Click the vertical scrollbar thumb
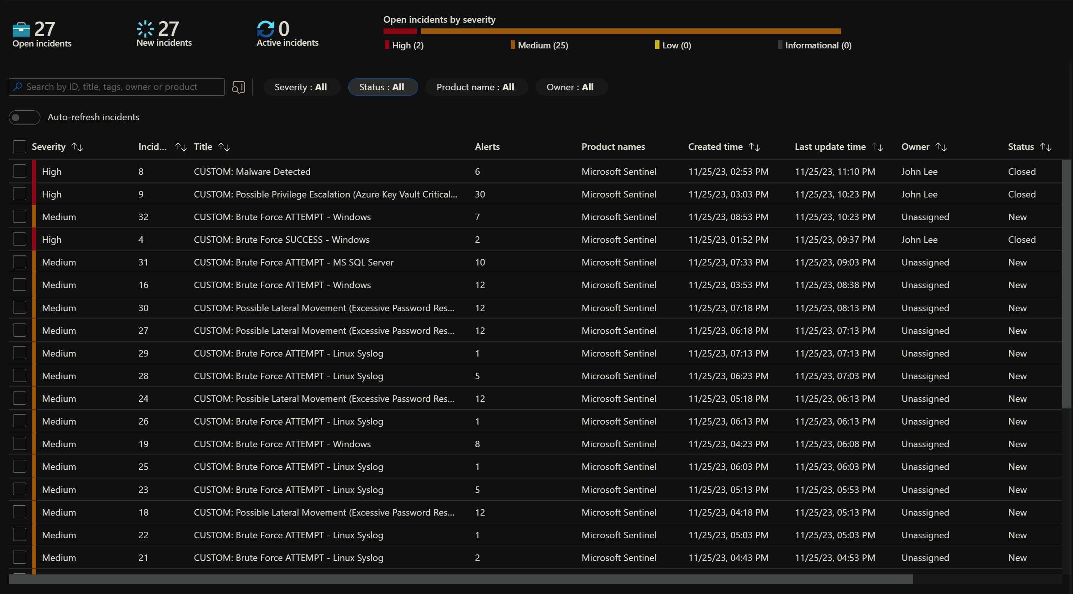This screenshot has width=1073, height=594. 1066,284
